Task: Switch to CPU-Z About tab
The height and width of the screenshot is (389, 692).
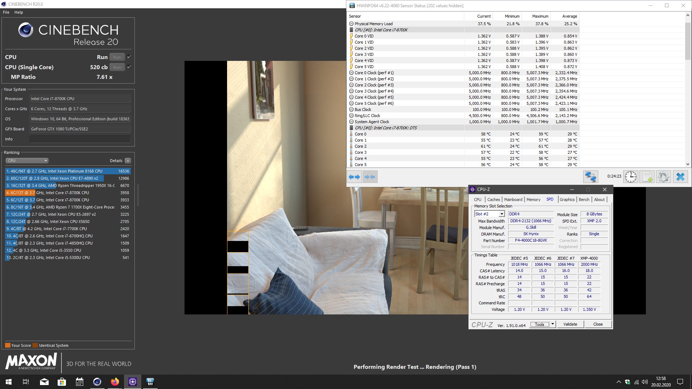Action: coord(599,200)
